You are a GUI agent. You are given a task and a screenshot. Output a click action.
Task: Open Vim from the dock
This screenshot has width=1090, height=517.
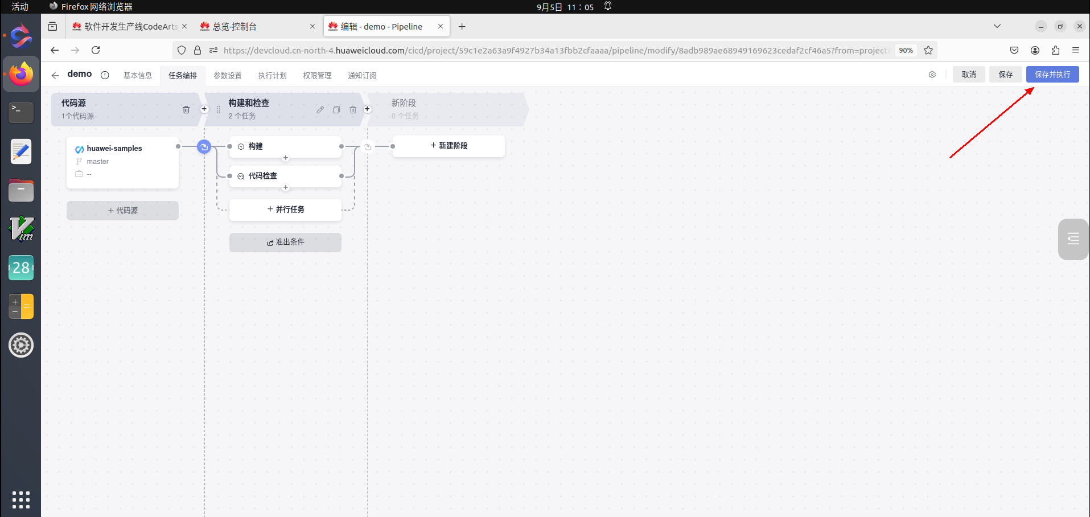(x=21, y=229)
